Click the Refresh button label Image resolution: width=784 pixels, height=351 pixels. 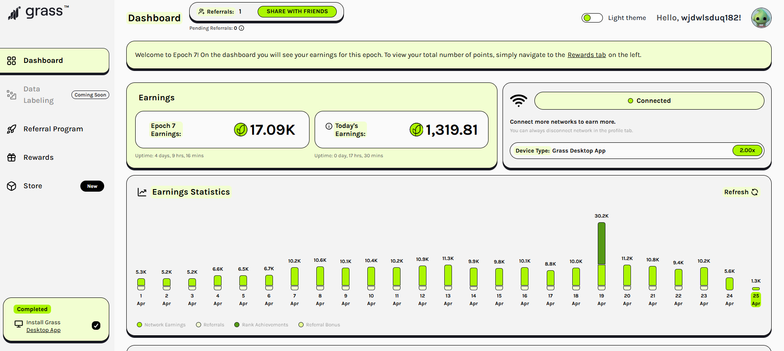coord(736,192)
